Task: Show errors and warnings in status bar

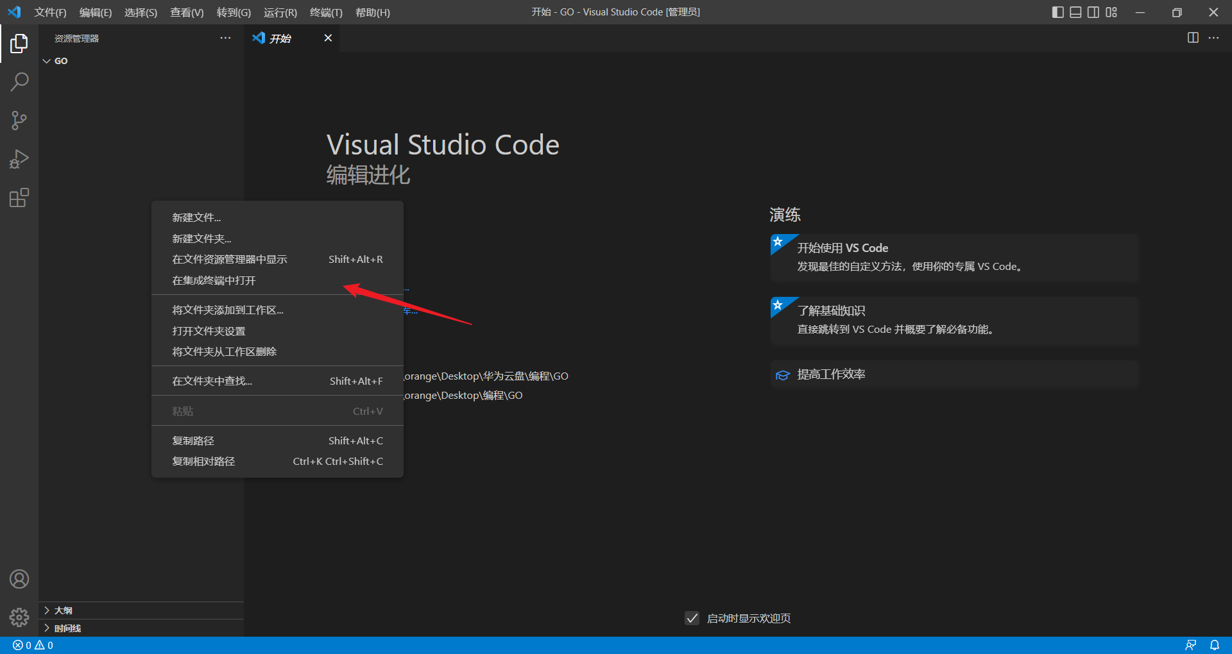Action: (x=33, y=645)
